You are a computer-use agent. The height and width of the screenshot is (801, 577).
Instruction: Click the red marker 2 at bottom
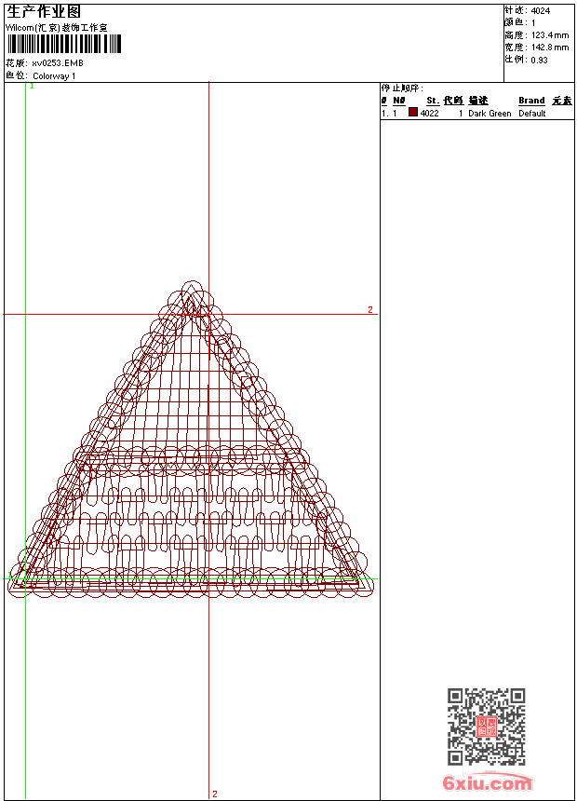(x=215, y=794)
